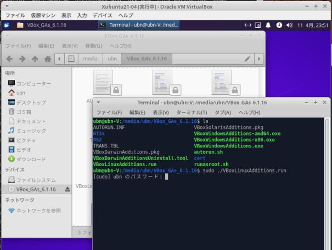The height and width of the screenshot is (250, 332).
Task: Select VBox_GAs_6.1.16 device in sidebar
Action: pos(36,189)
